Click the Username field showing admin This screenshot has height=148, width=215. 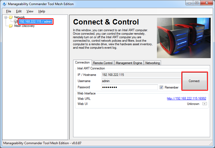pyautogui.click(x=141, y=81)
